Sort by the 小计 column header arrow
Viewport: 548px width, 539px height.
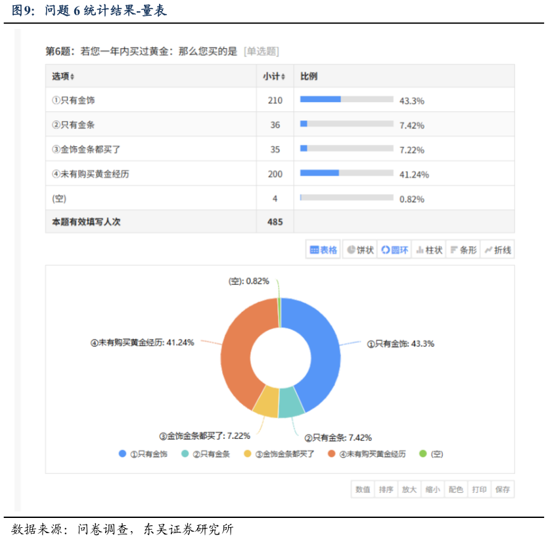coord(283,76)
